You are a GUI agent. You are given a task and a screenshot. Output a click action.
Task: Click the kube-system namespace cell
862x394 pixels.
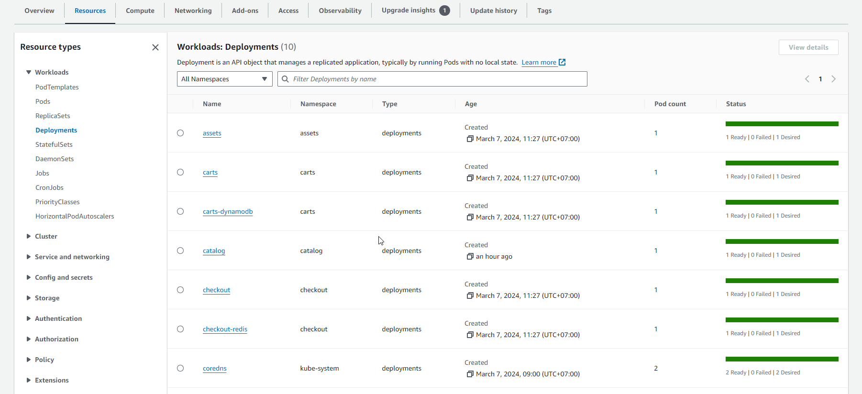tap(320, 368)
